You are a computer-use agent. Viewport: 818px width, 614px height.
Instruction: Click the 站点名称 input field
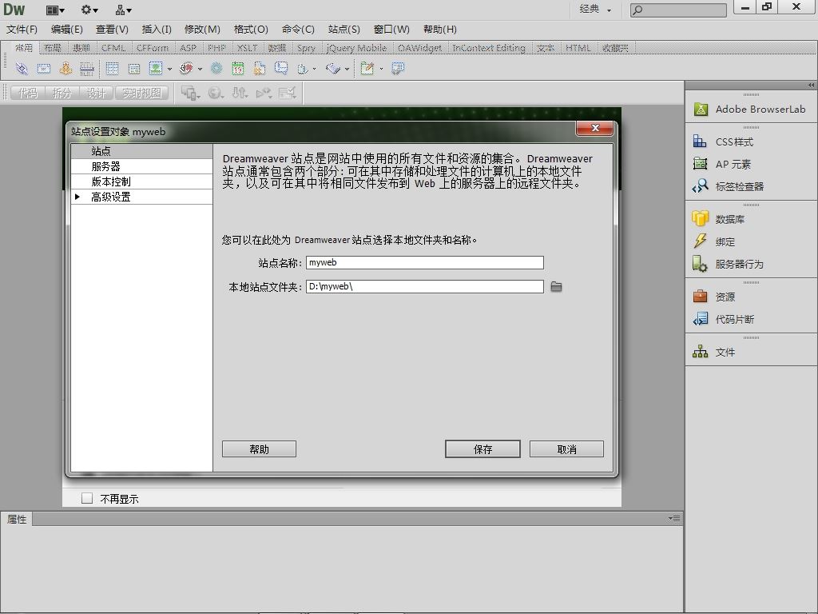[x=425, y=262]
